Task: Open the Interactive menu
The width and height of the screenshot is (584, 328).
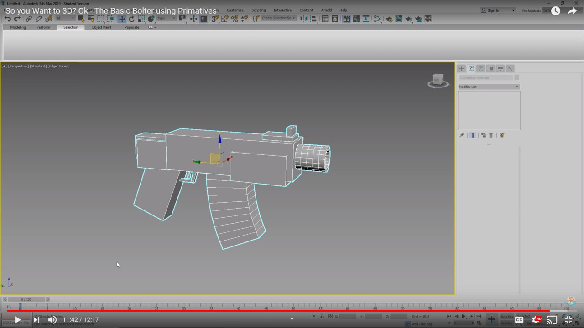Action: click(x=282, y=10)
